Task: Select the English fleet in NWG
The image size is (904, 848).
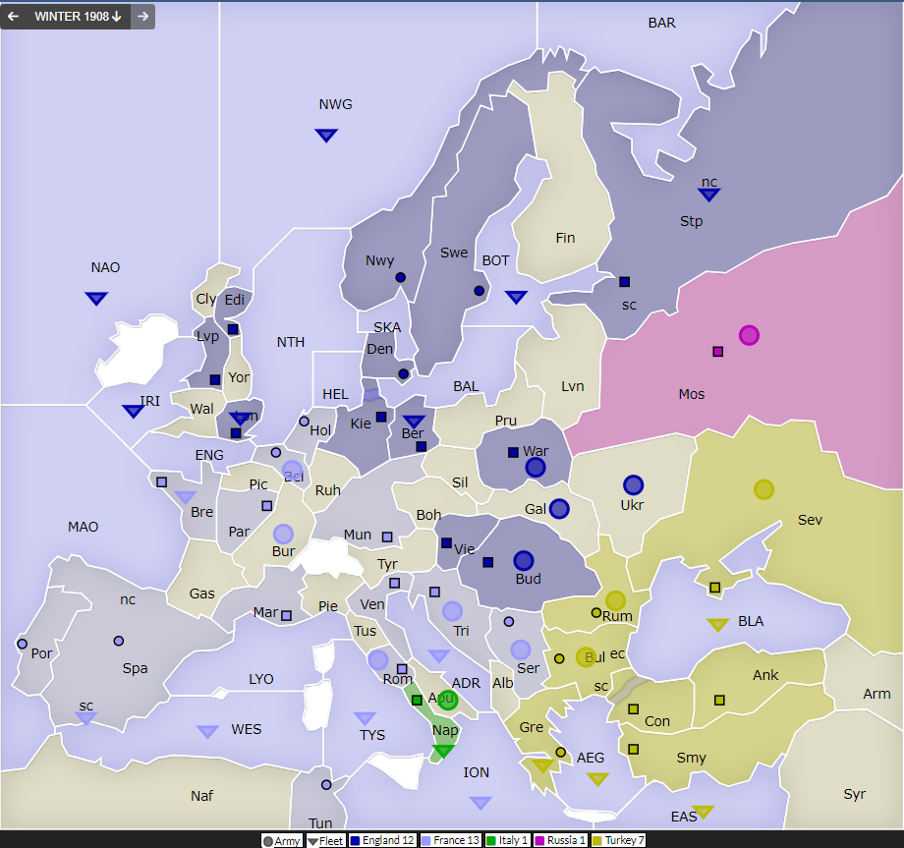Action: coord(326,136)
